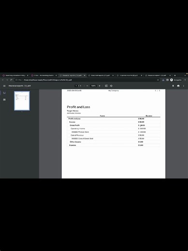This screenshot has height=251, width=188.
Task: Open the PDF viewer sidebar menu icon
Action: coord(4,86)
